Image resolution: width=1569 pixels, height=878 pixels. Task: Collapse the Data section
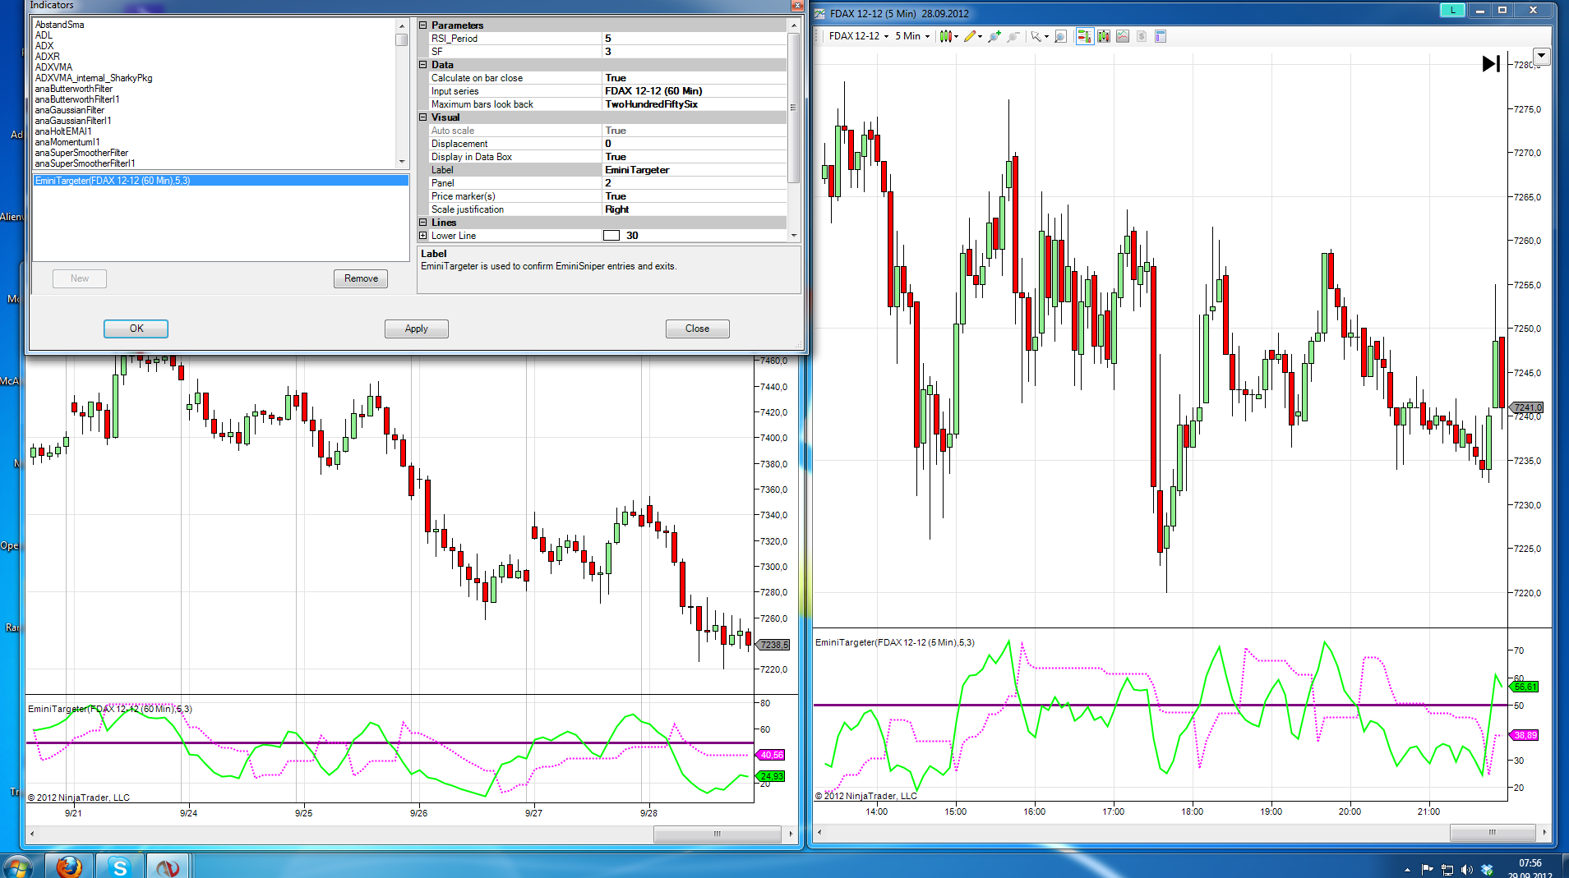(x=423, y=65)
